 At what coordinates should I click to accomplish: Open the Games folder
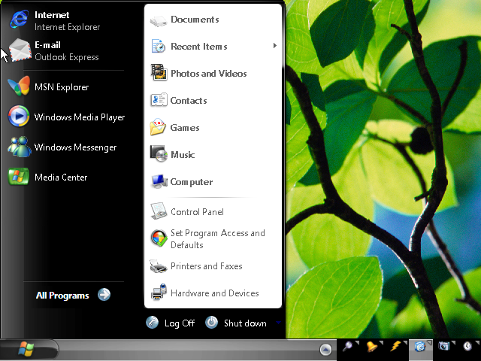[x=175, y=127]
